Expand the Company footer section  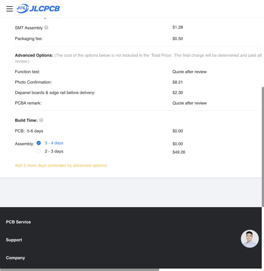(15, 258)
